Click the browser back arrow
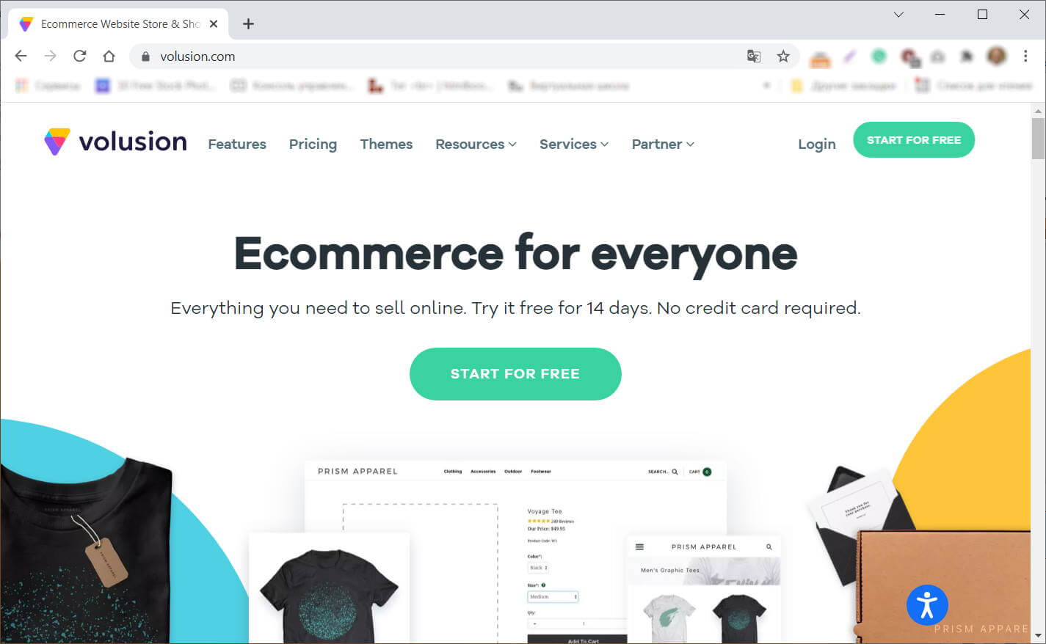 click(21, 56)
